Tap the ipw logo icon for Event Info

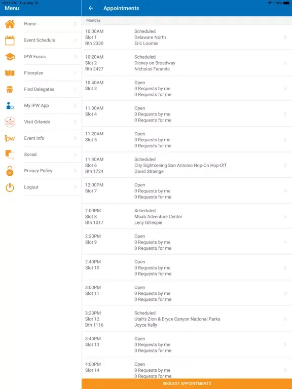(x=10, y=138)
